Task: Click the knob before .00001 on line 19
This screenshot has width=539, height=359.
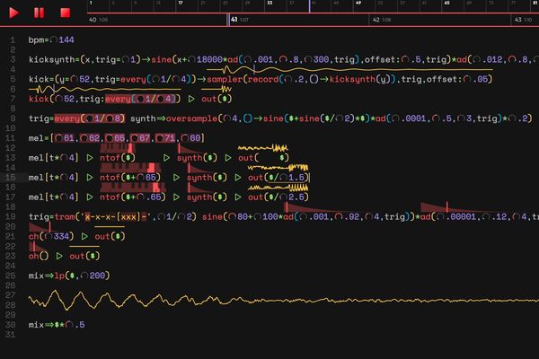Action: (x=441, y=217)
